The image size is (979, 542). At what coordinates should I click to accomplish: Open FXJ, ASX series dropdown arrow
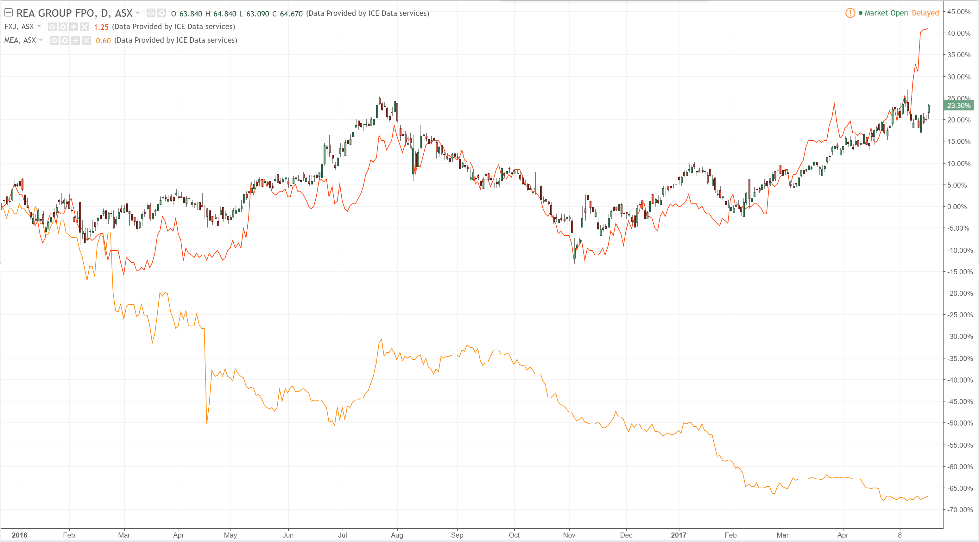click(39, 27)
